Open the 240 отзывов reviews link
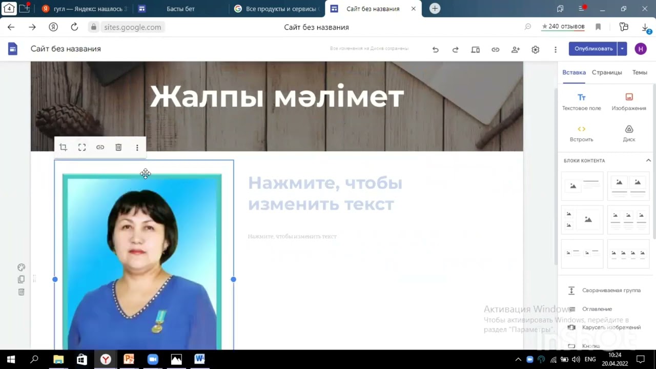 pos(563,27)
